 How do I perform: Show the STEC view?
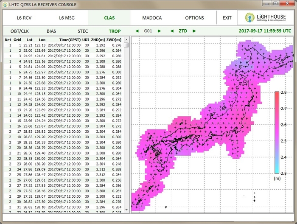coord(83,31)
